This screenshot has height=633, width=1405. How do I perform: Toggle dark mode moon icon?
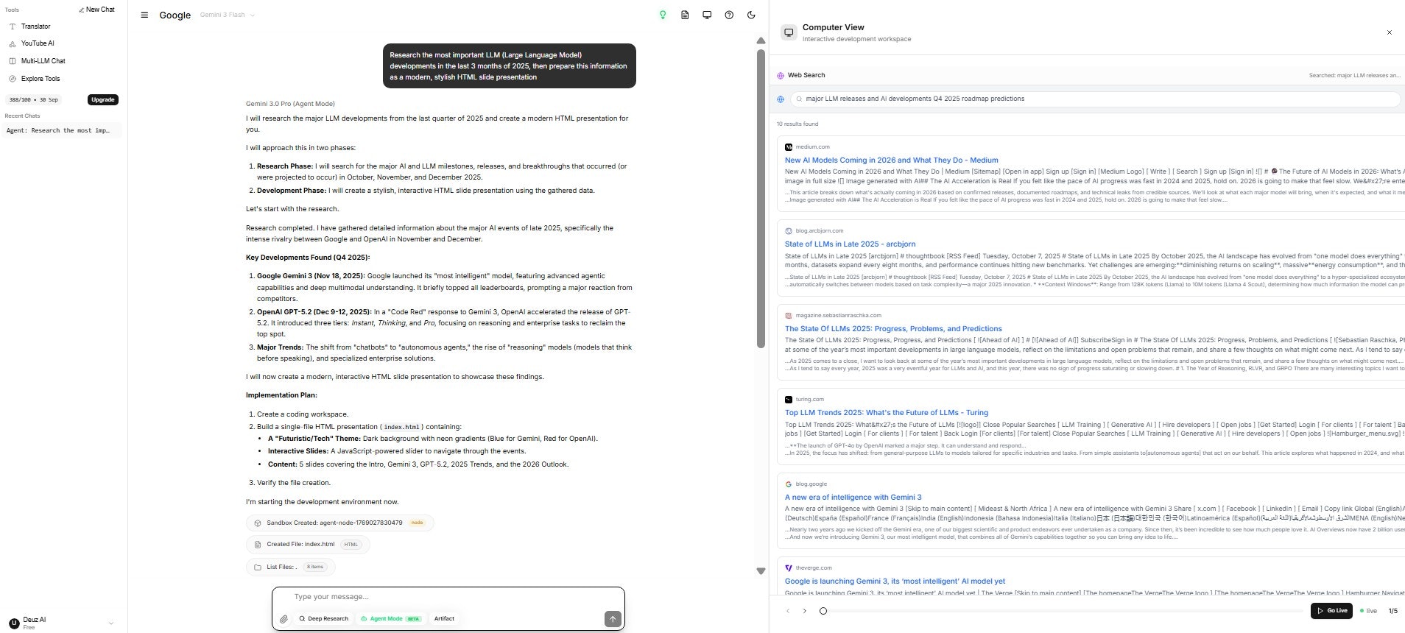[751, 15]
